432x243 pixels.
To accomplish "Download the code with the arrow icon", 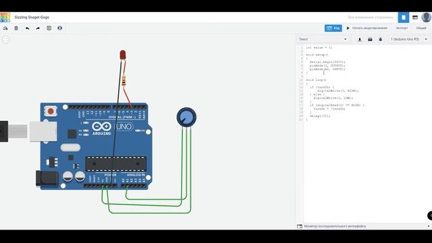I will (x=360, y=39).
